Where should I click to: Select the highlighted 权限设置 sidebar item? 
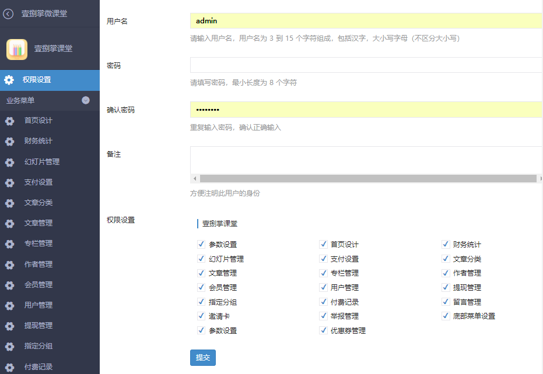coord(50,80)
